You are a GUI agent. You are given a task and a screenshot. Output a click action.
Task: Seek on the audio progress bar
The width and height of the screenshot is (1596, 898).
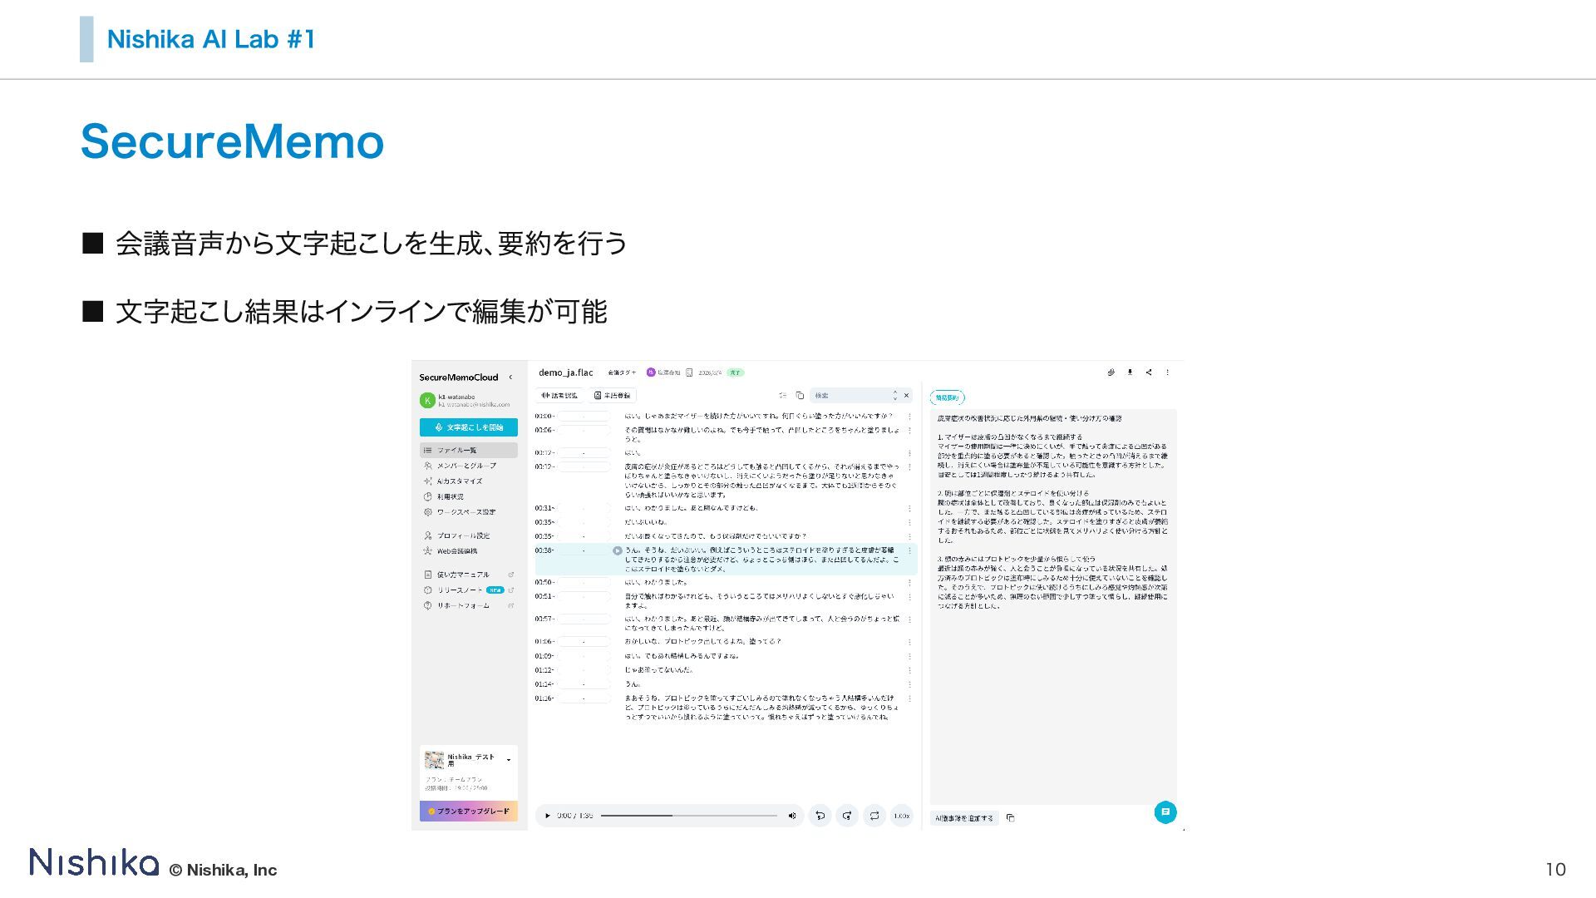click(x=689, y=816)
